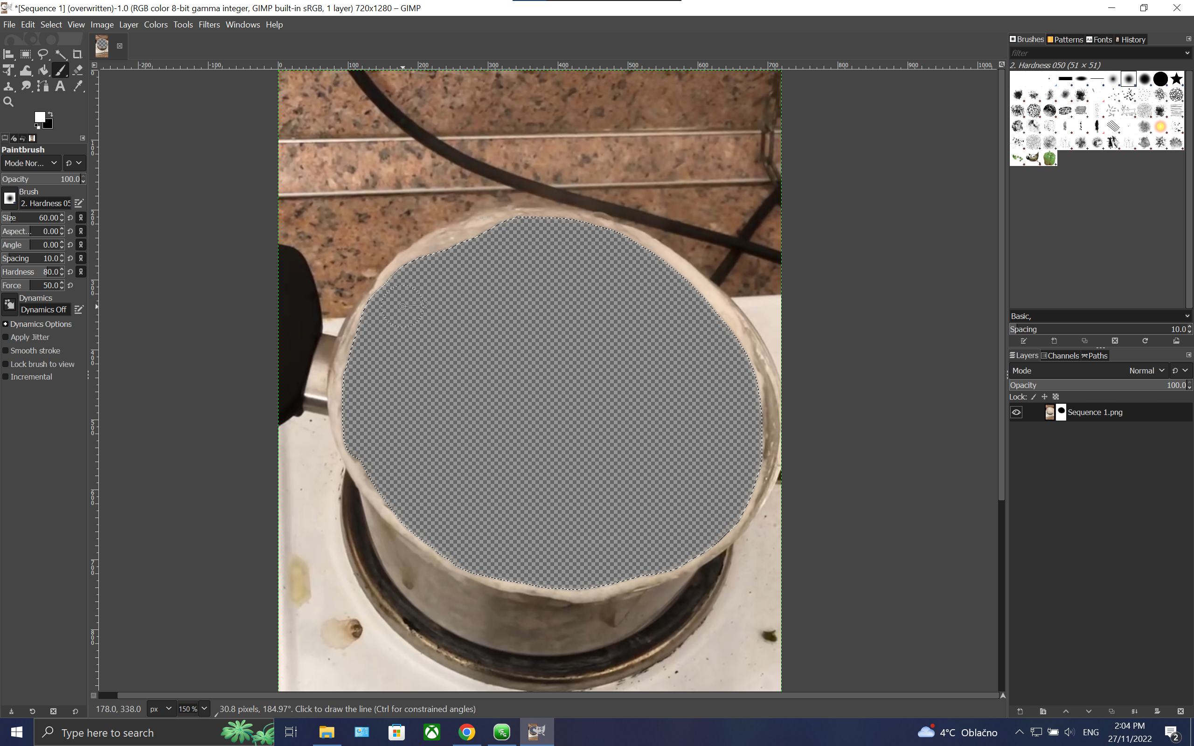
Task: Click the background black color swatch
Action: pyautogui.click(x=49, y=124)
